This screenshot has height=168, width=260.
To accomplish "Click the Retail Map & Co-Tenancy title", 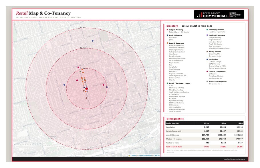I will pos(43,13).
